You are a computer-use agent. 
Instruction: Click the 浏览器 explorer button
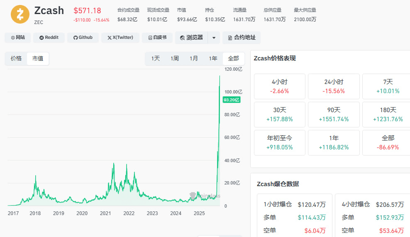pyautogui.click(x=191, y=38)
